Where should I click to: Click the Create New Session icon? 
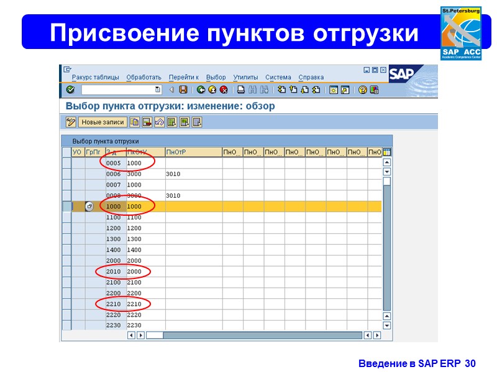click(x=334, y=90)
